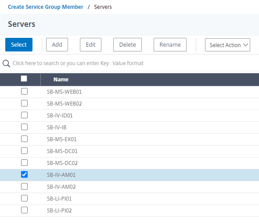The image size is (259, 223).
Task: Click the Delete button
Action: (127, 44)
